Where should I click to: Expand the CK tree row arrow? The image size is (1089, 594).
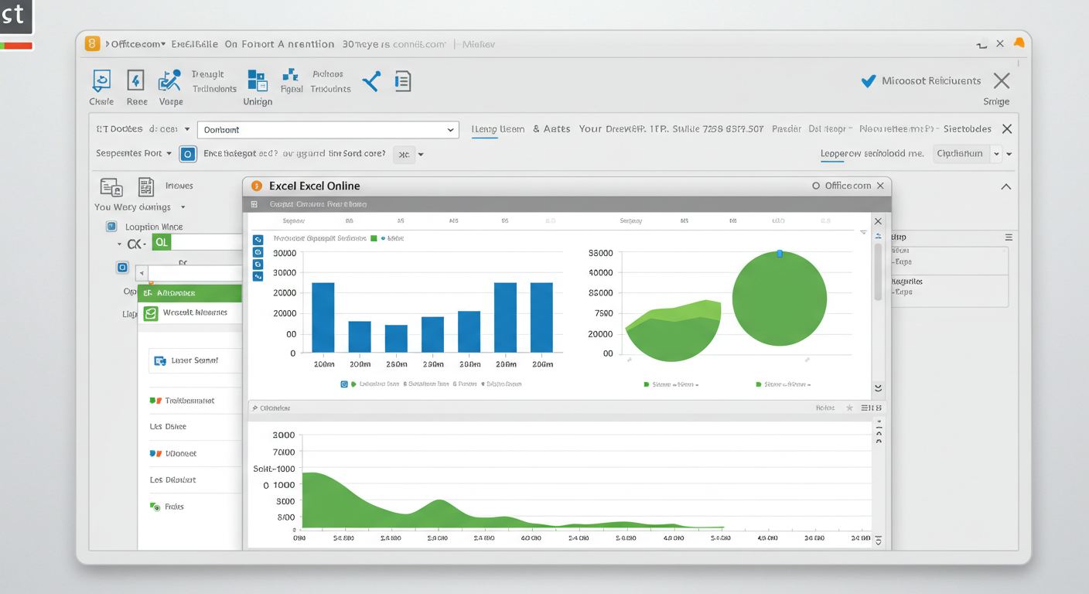pos(119,244)
